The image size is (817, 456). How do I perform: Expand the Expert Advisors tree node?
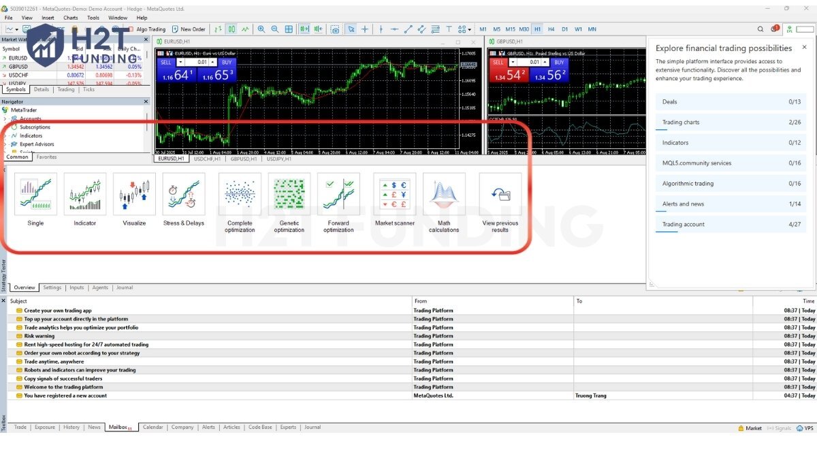[x=4, y=144]
